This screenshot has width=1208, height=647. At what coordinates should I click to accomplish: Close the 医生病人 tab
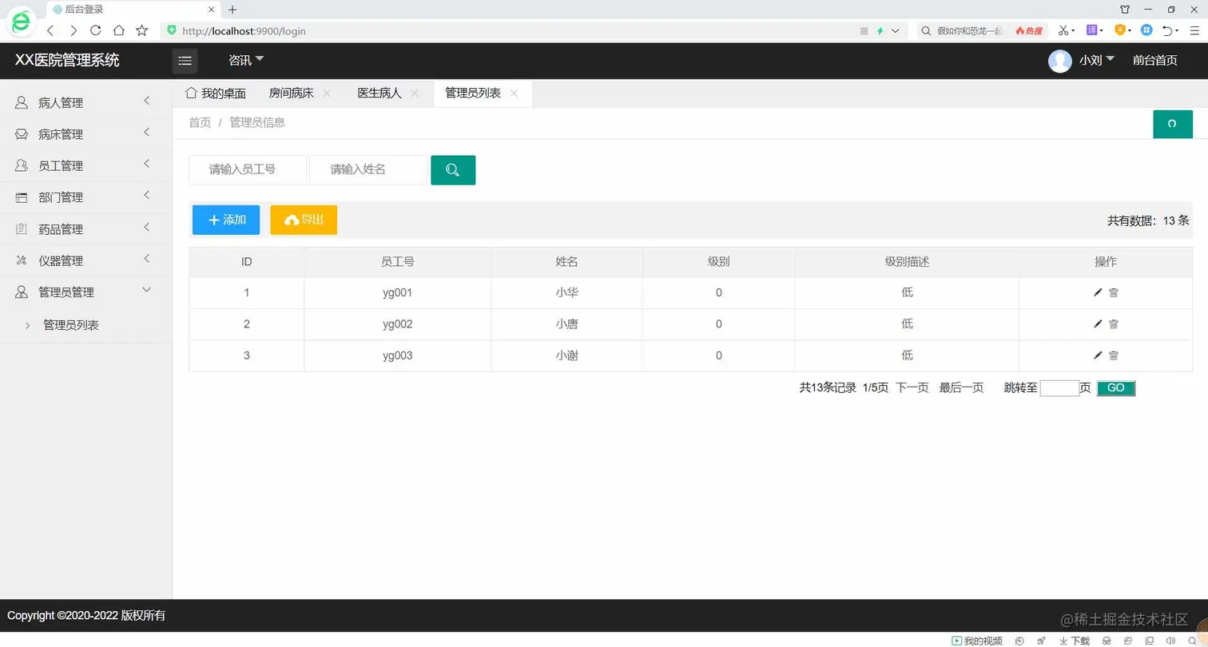(415, 93)
